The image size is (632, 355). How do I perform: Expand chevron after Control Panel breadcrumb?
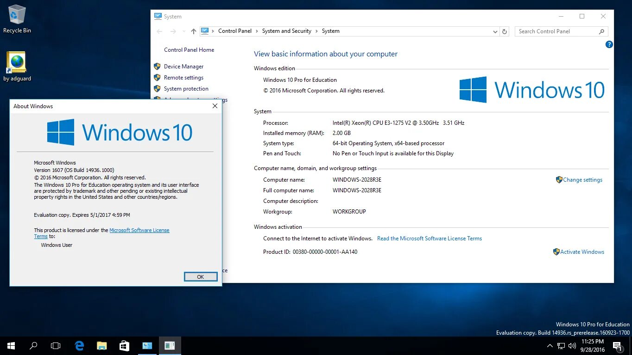tap(257, 31)
